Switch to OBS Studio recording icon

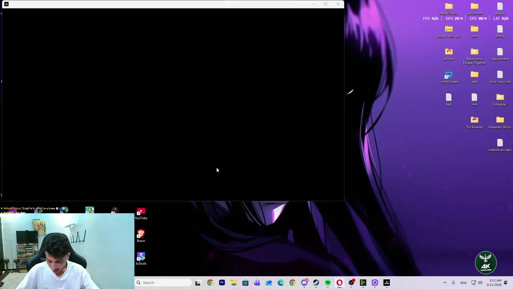(351, 283)
